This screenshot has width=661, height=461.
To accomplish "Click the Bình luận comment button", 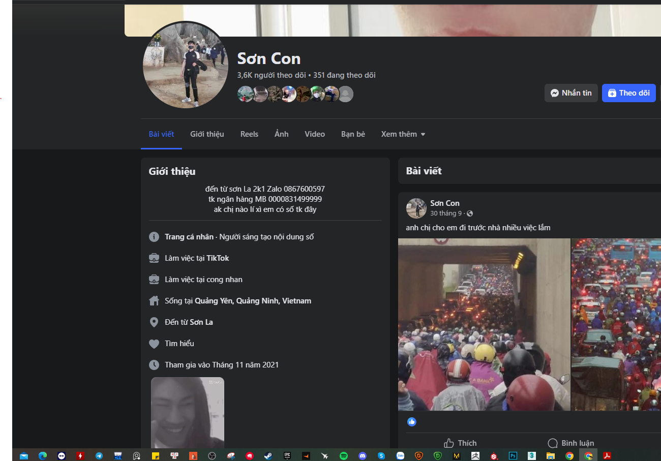I will click(570, 443).
